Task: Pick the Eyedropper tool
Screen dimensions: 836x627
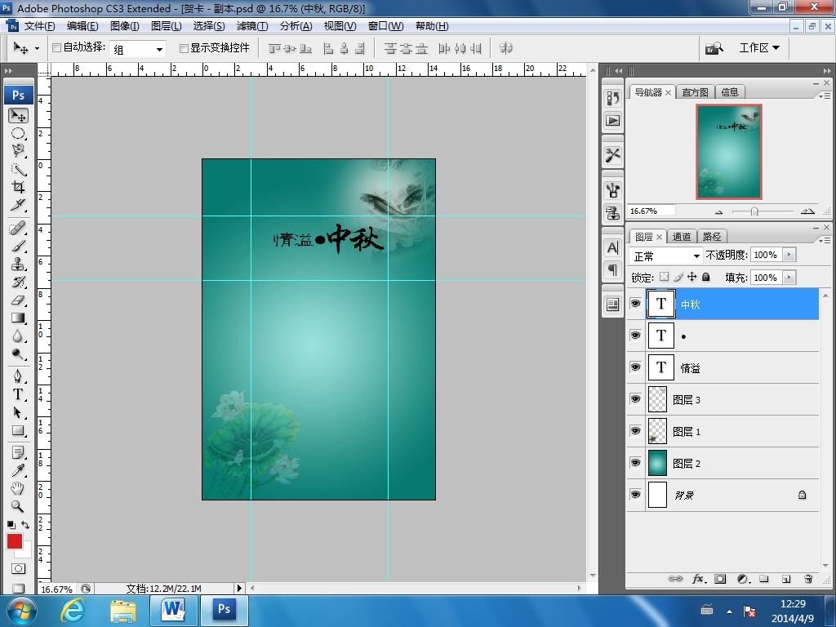Action: tap(18, 470)
